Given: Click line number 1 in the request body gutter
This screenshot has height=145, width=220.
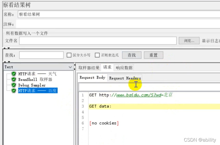Looking at the screenshot, I should 83,95.
